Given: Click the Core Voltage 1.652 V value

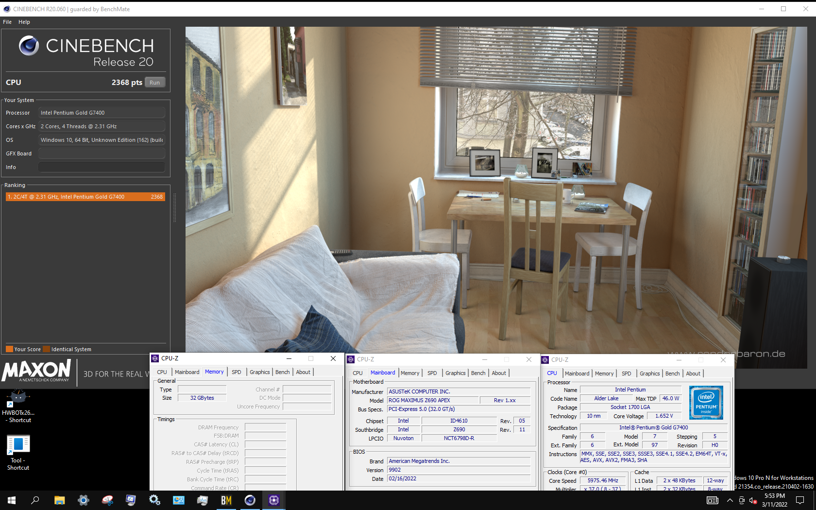Looking at the screenshot, I should (664, 416).
